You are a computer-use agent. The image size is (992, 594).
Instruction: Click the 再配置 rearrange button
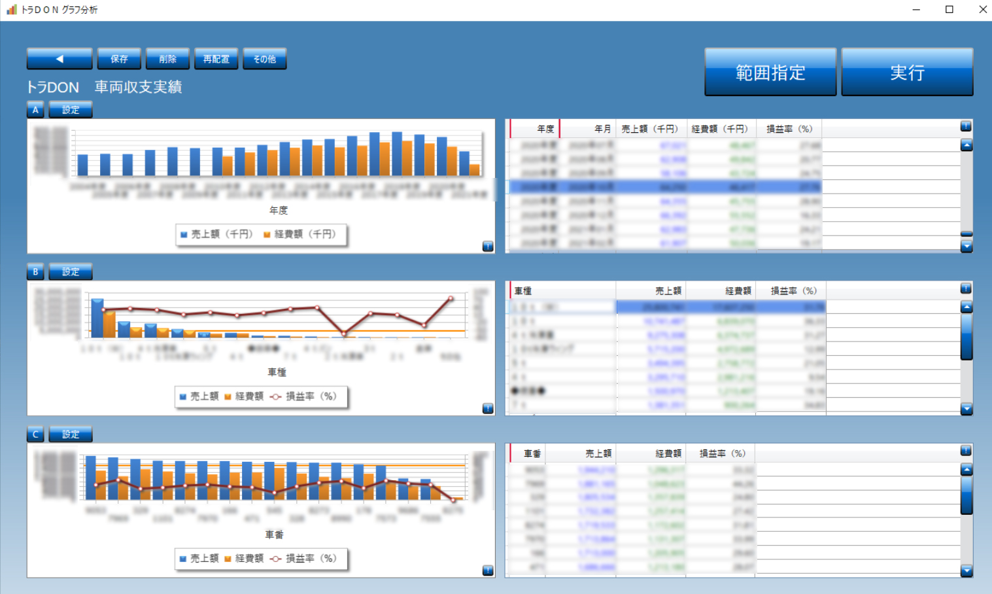(x=216, y=59)
